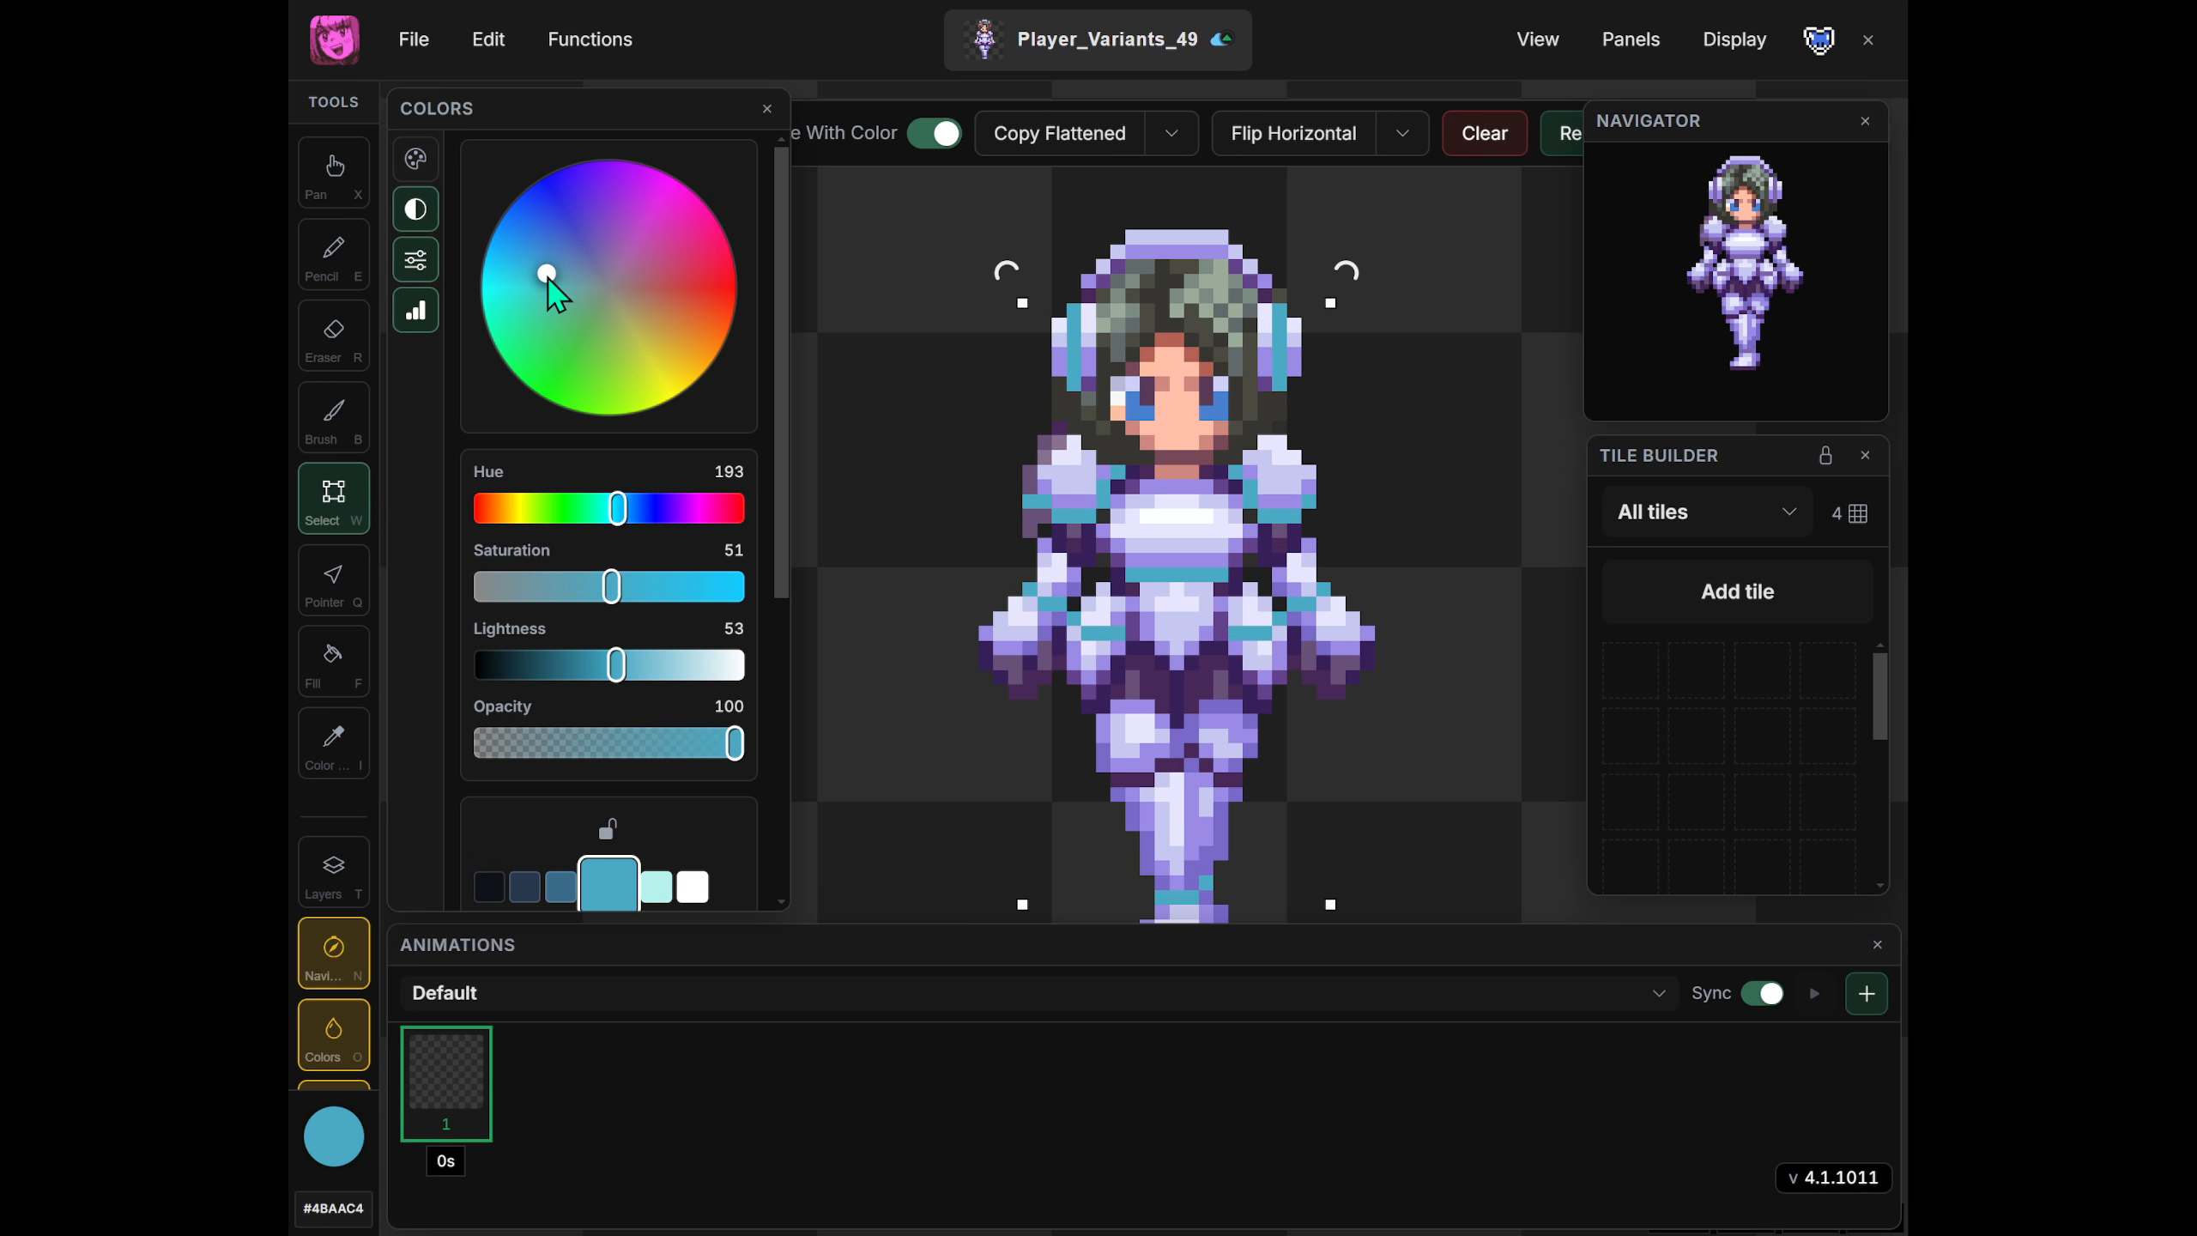This screenshot has width=2197, height=1236.
Task: Toggle the sliders section icon
Action: [x=415, y=260]
